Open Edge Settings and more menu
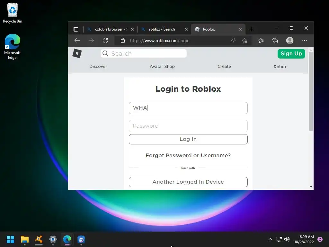This screenshot has height=247, width=329. [x=305, y=41]
